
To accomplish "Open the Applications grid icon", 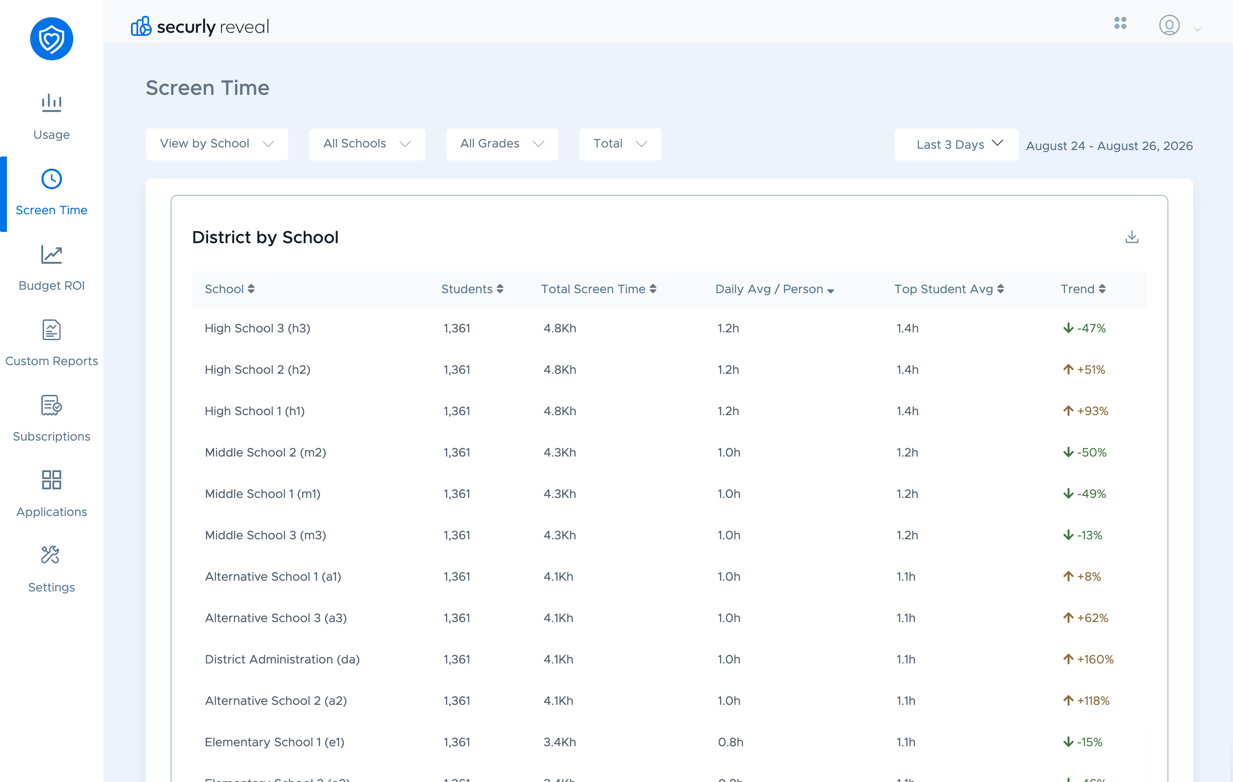I will point(51,480).
